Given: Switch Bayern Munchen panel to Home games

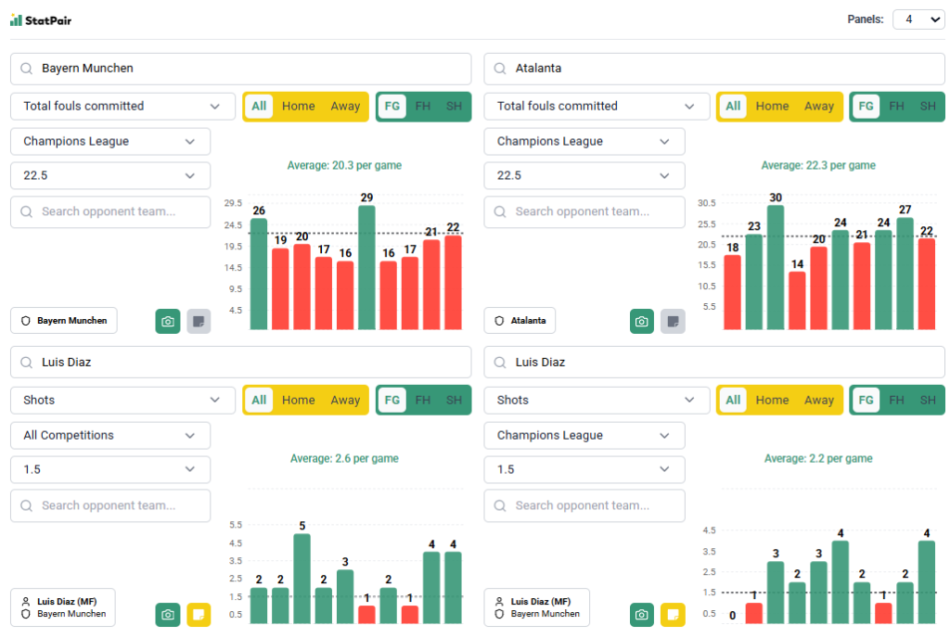Looking at the screenshot, I should click(299, 107).
